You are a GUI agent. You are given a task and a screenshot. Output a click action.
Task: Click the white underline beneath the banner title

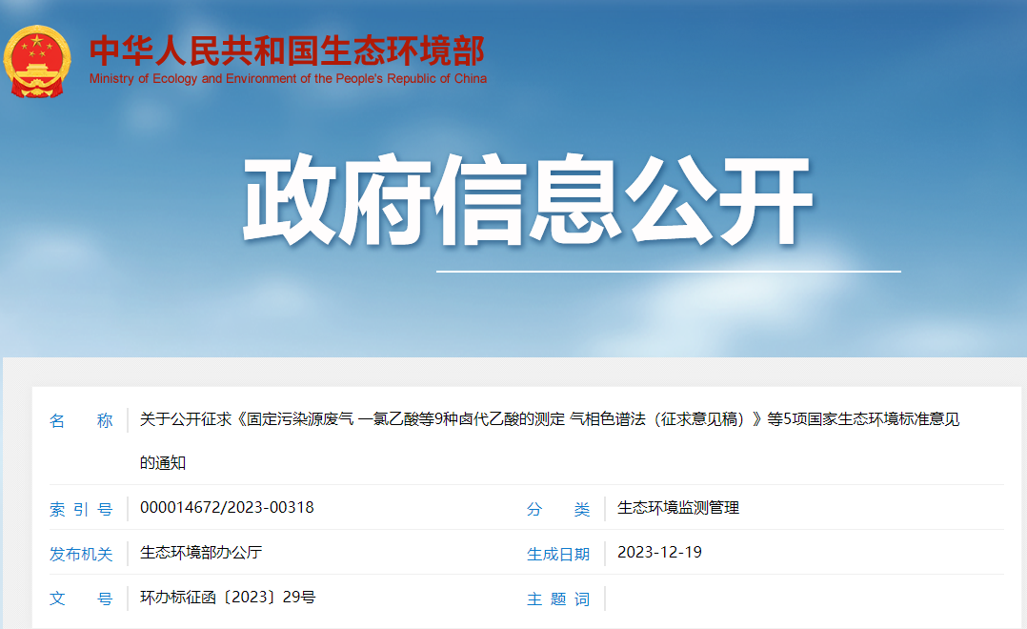point(667,271)
